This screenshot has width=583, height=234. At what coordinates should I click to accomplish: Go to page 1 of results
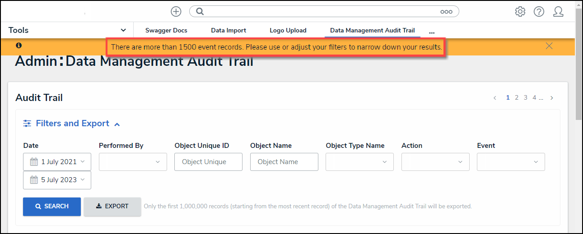tap(508, 97)
